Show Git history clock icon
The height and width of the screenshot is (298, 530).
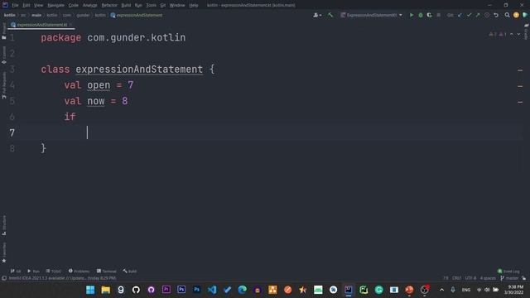[x=487, y=15]
